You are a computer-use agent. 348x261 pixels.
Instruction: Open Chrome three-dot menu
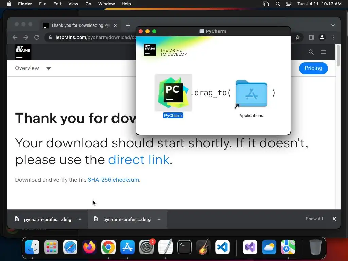pos(333,37)
